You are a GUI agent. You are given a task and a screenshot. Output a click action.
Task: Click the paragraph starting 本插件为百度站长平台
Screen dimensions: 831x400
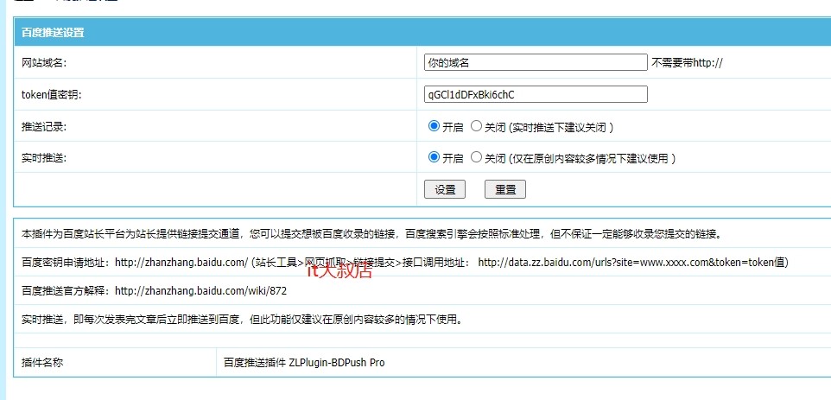371,233
